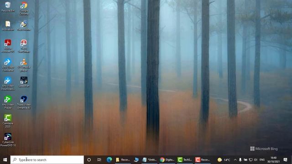
Task: Click the microphone tray icon
Action: (240, 160)
